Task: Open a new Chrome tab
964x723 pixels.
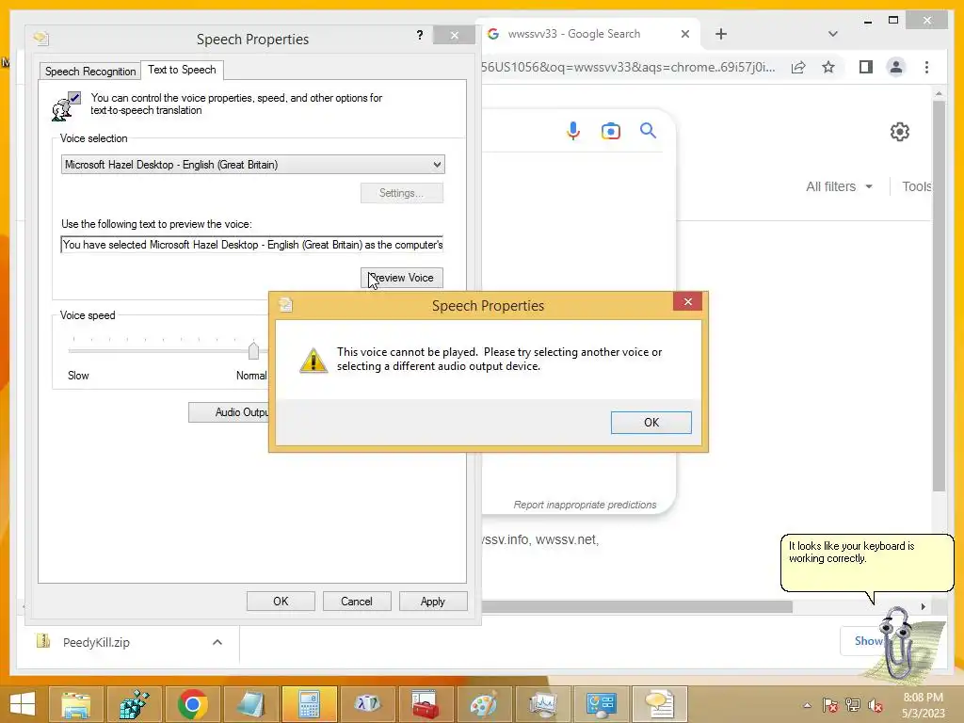Action: [x=721, y=35]
